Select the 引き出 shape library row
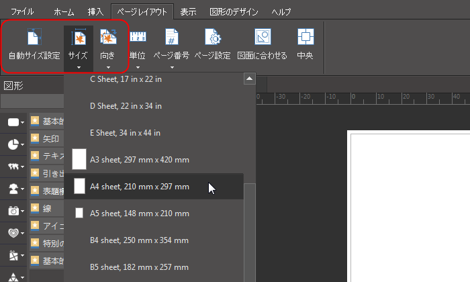470x282 pixels. click(47, 173)
